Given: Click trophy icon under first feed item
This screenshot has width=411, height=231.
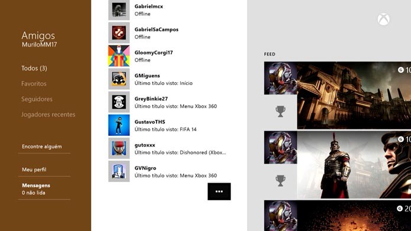Looking at the screenshot, I should 280,111.
